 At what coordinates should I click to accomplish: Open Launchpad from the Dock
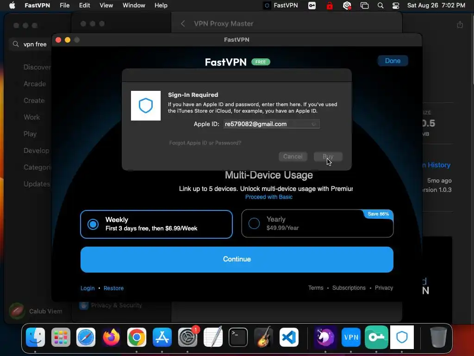coord(61,337)
